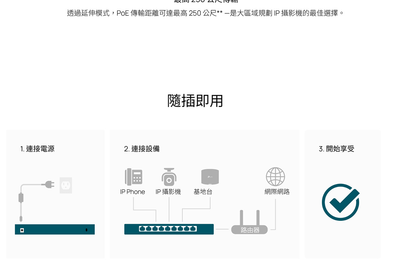The height and width of the screenshot is (275, 407).
Task: Click the power plug icon
Action: coord(48,184)
